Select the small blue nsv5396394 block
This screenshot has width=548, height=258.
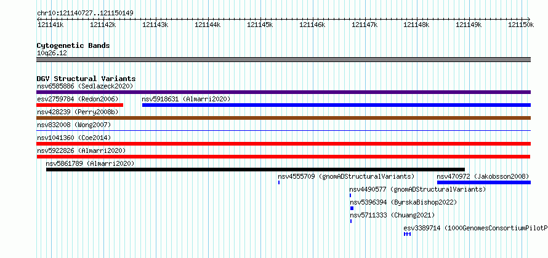tap(352, 208)
